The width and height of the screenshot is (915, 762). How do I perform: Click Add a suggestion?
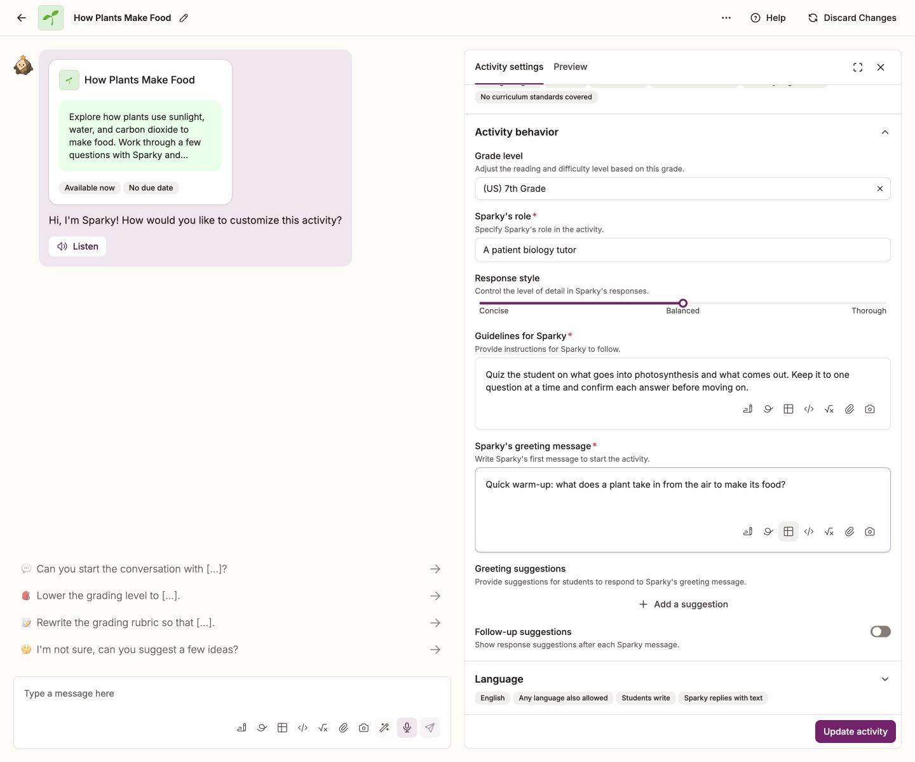(683, 605)
